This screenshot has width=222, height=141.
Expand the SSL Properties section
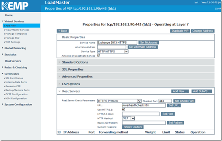coord(136,69)
